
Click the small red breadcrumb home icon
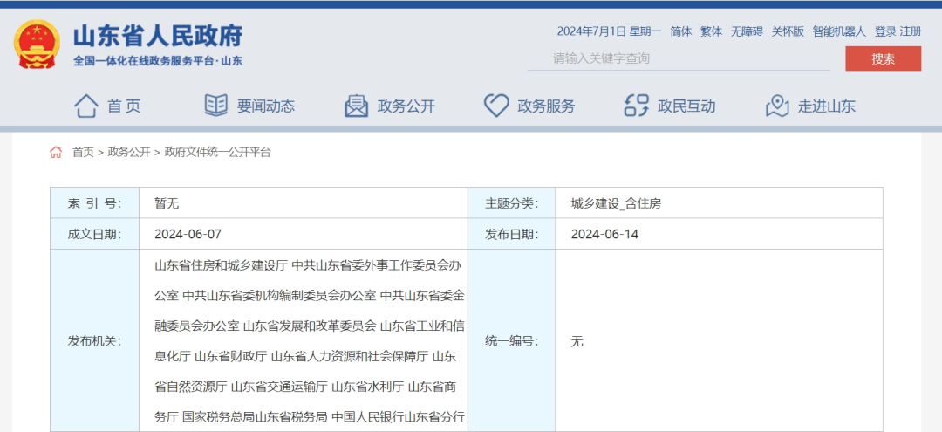coord(56,152)
